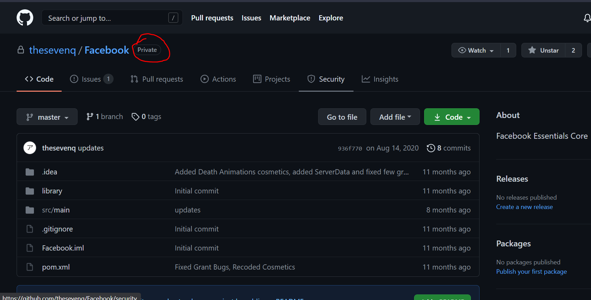The width and height of the screenshot is (591, 300).
Task: Expand green Code download dropdown
Action: click(x=452, y=117)
